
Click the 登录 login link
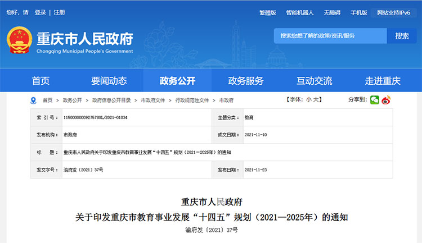(41, 12)
